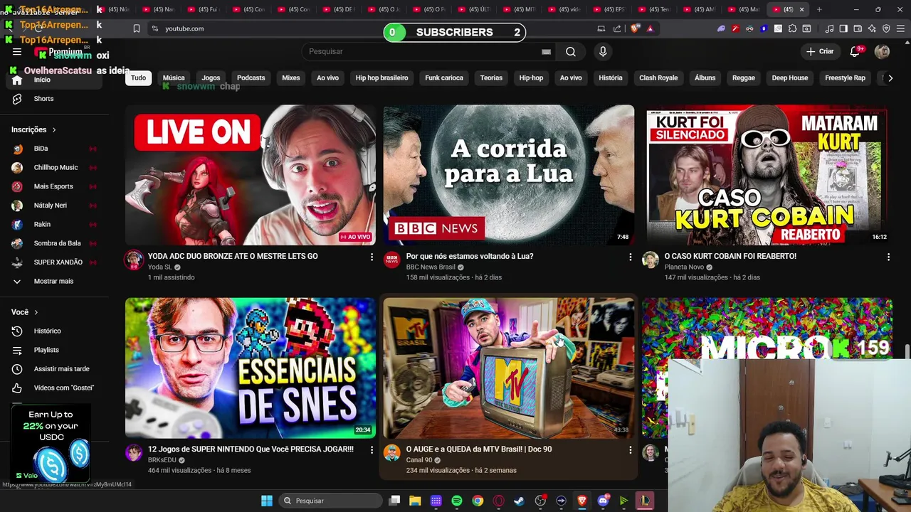Screen dimensions: 911x512
Task: Start voice search with the microphone icon
Action: click(603, 51)
